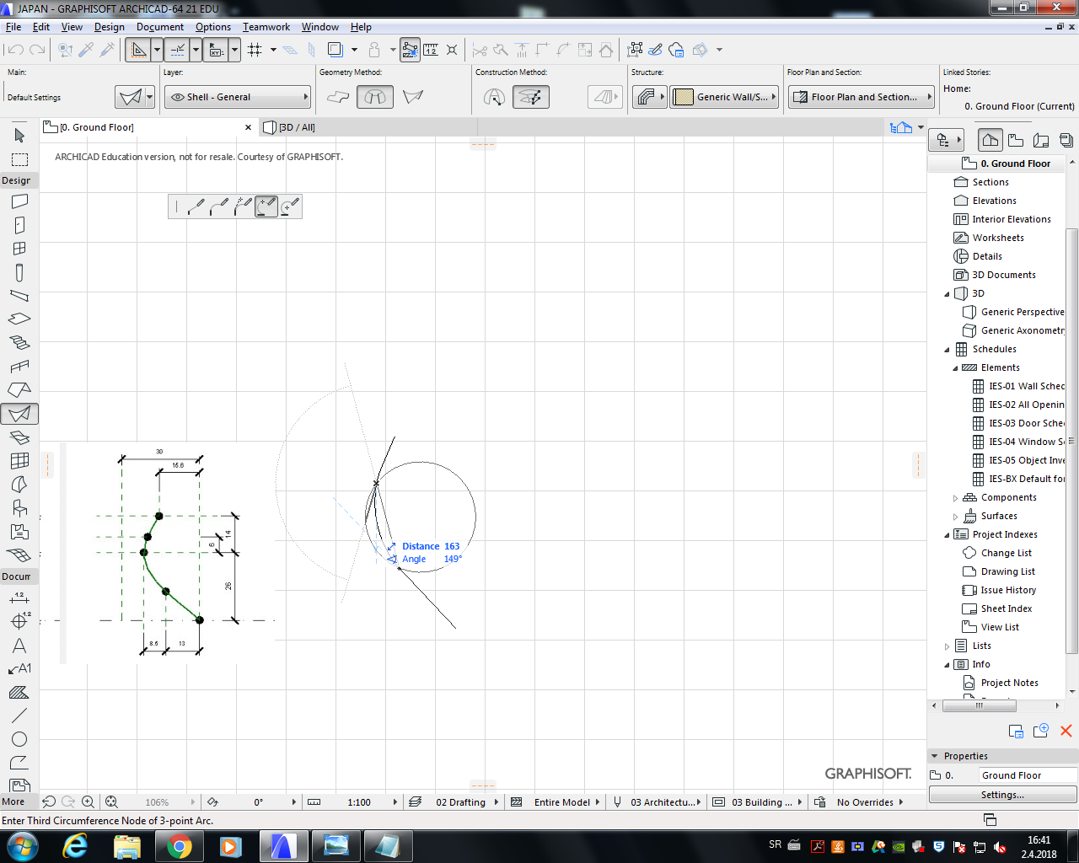
Task: Expand the Components tree node
Action: (x=955, y=498)
